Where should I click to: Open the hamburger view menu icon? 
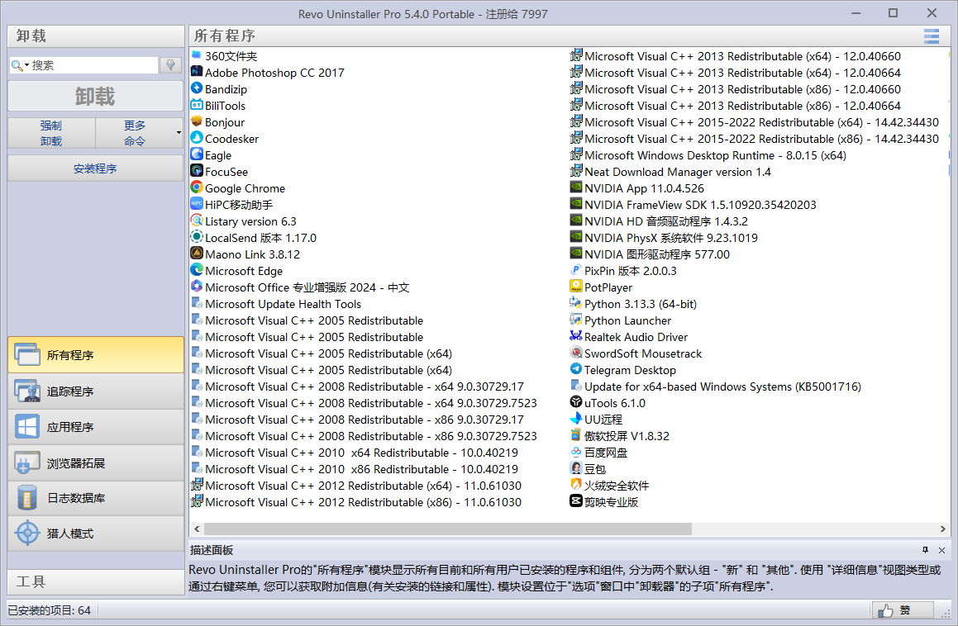[x=932, y=36]
